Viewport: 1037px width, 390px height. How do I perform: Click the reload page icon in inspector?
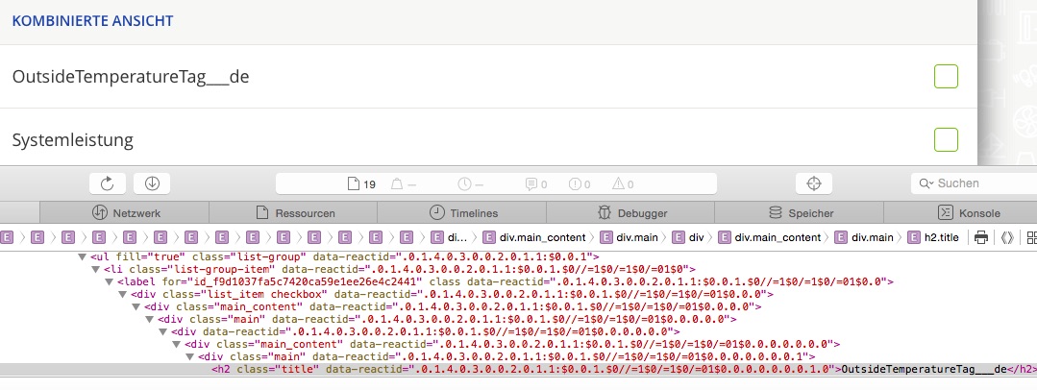click(108, 183)
